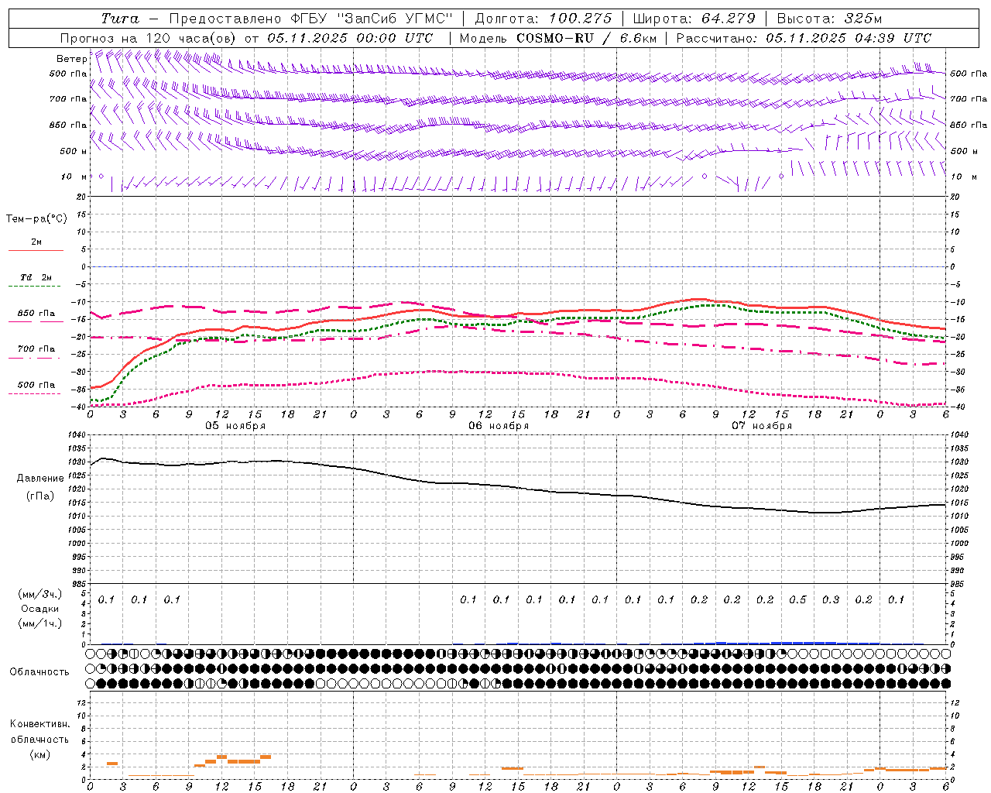Viewport: 991px width, 793px height.
Task: Select the "Высота: 325м" header field
Action: 829,19
